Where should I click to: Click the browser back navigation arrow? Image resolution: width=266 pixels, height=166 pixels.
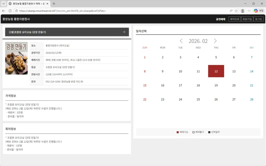[x=3, y=11]
